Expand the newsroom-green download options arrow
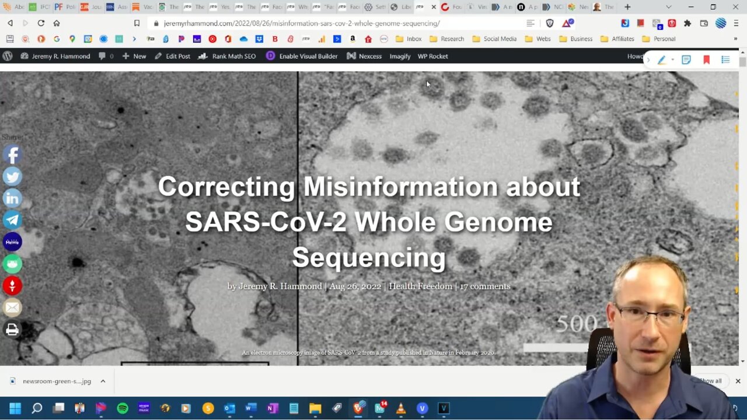The height and width of the screenshot is (420, 747). pos(103,381)
